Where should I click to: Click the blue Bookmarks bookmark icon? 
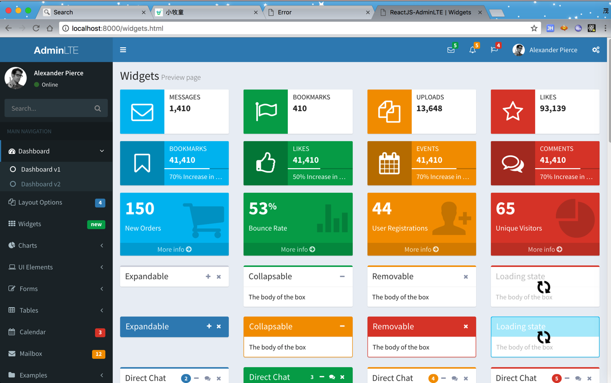[142, 163]
